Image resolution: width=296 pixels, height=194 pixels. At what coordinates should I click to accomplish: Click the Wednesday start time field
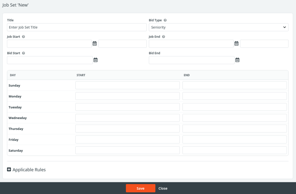tap(127, 118)
